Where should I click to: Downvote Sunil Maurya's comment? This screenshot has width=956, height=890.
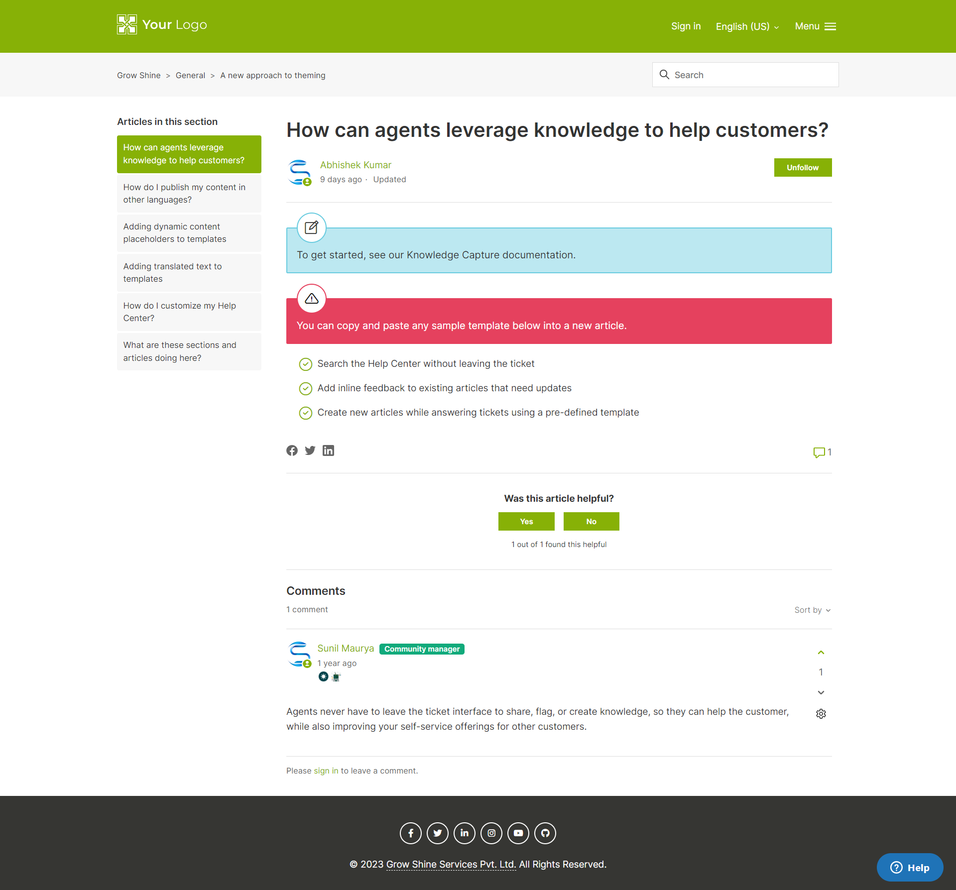point(821,692)
